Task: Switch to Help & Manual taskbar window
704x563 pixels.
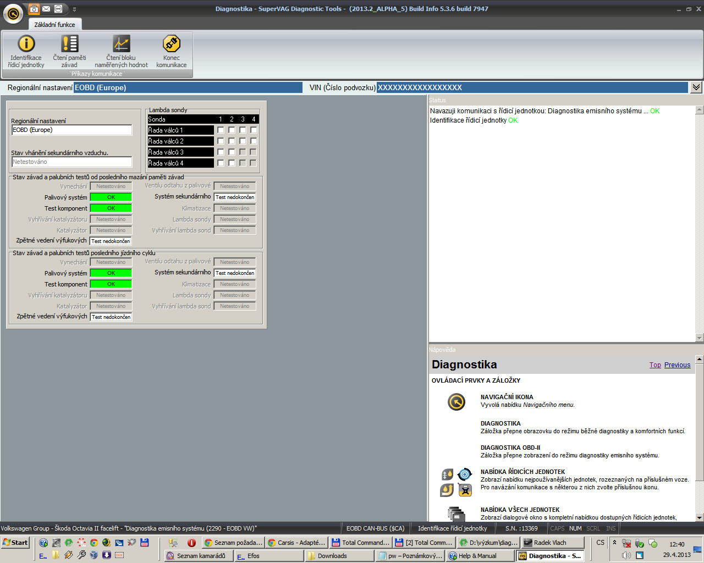Action: click(481, 556)
